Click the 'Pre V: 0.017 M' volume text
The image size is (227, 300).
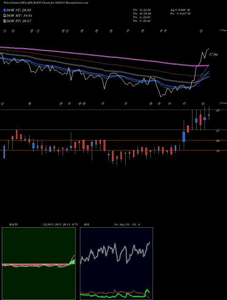(x=180, y=14)
